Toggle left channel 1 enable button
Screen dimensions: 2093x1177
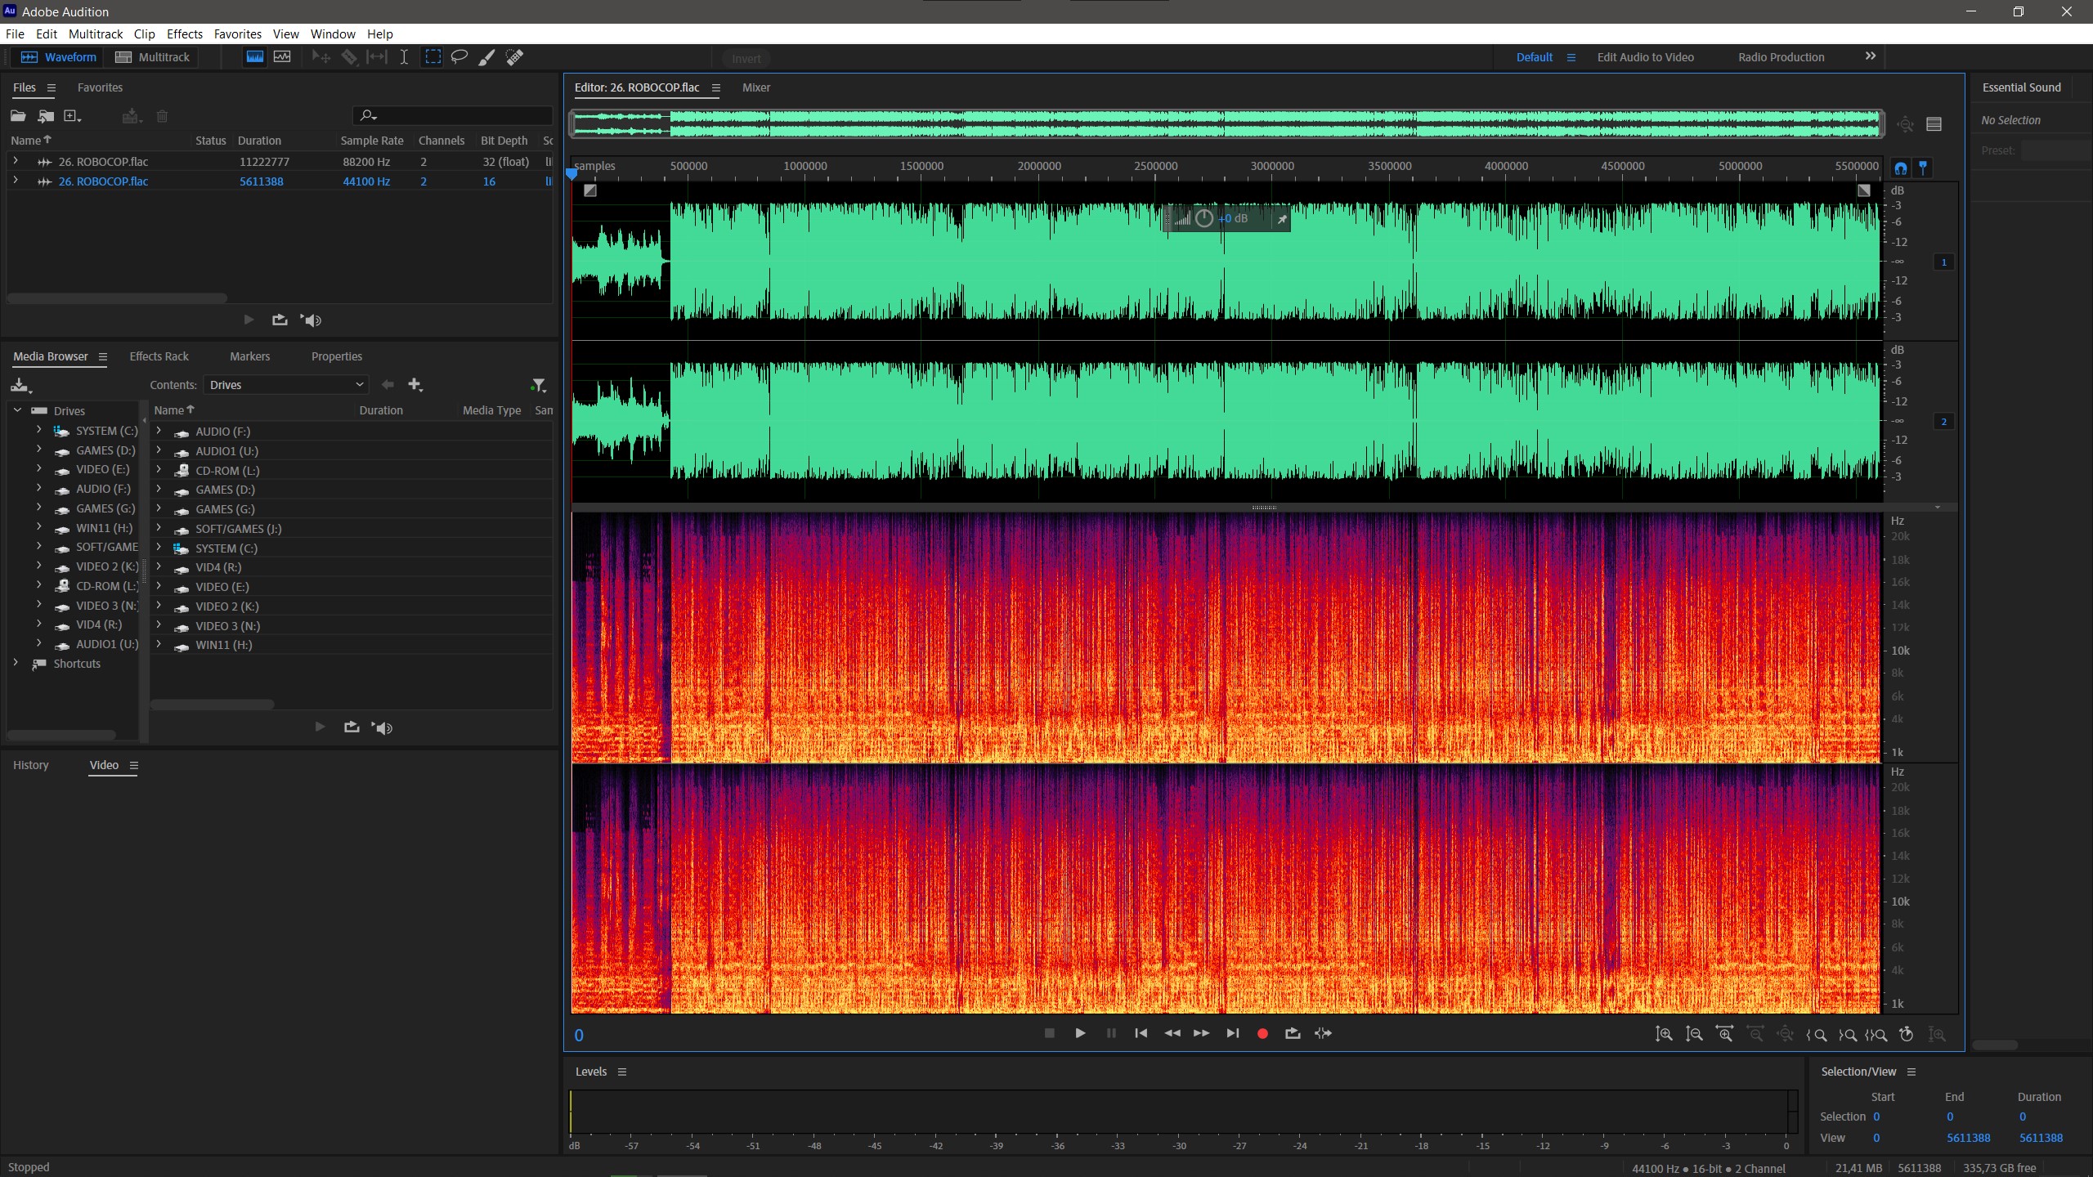(1943, 262)
